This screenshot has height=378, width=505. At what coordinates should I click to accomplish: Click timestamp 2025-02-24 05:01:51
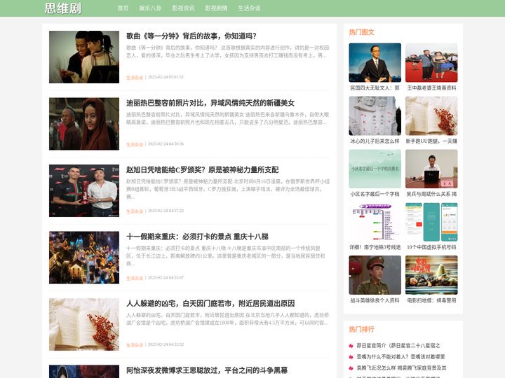pyautogui.click(x=166, y=77)
